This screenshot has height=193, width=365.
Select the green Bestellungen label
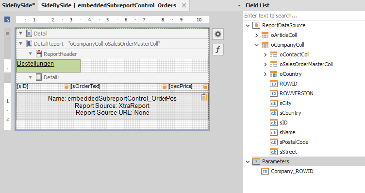[x=49, y=66]
